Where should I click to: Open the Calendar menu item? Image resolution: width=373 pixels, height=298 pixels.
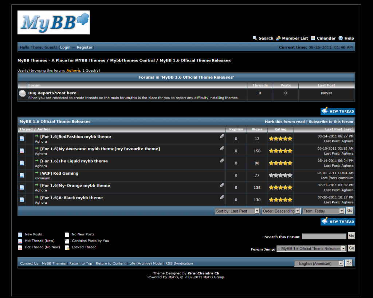click(326, 38)
